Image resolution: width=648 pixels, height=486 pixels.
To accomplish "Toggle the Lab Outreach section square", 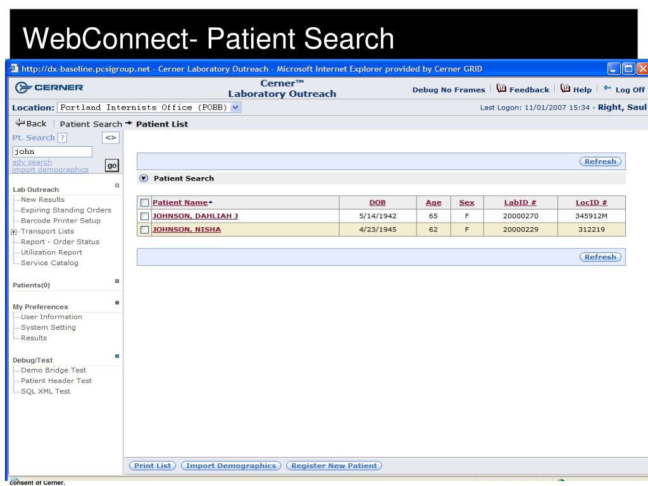I will click(x=117, y=185).
